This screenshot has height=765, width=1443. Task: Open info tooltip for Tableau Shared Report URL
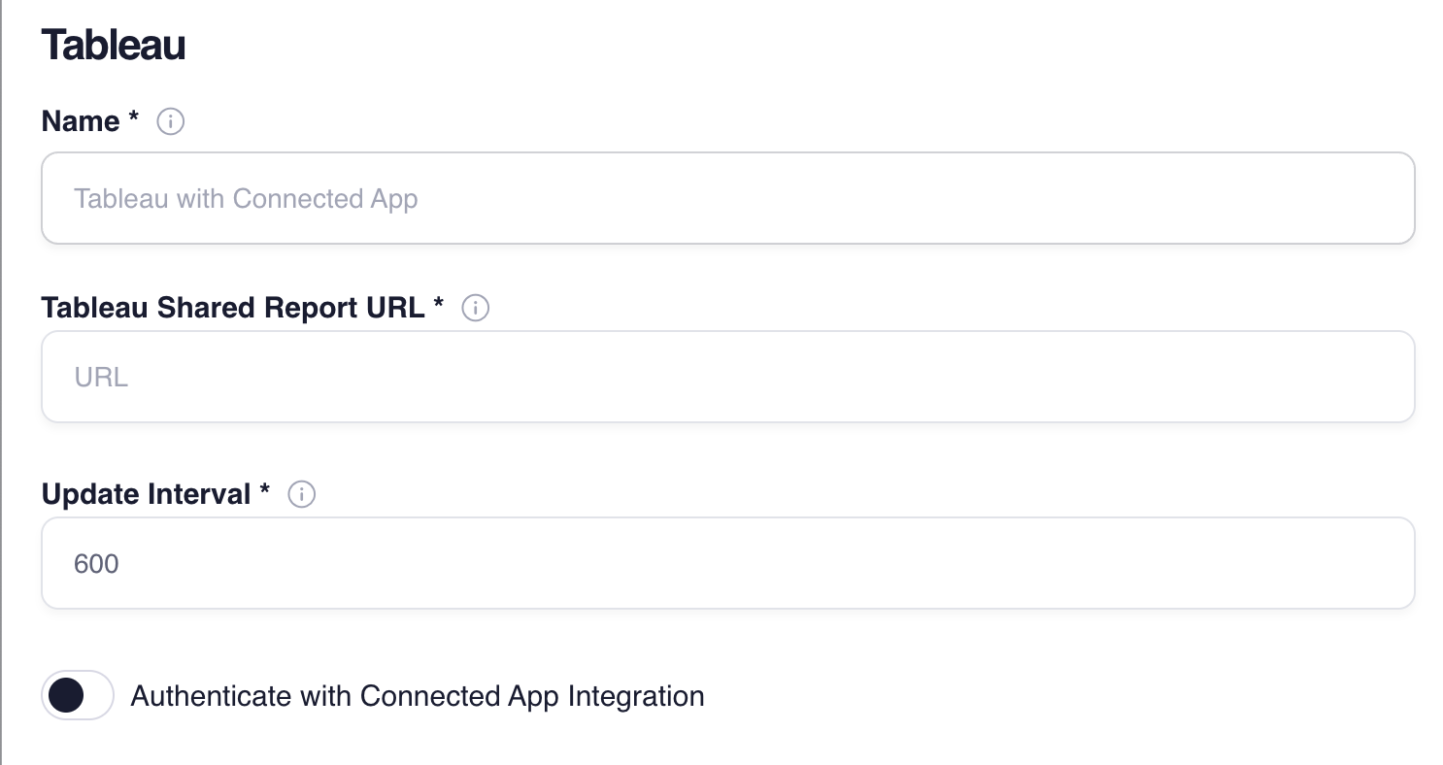(475, 309)
